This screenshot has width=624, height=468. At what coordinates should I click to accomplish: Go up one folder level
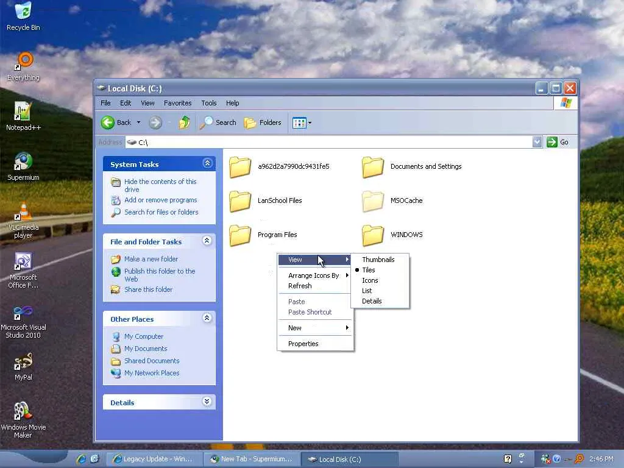point(184,122)
